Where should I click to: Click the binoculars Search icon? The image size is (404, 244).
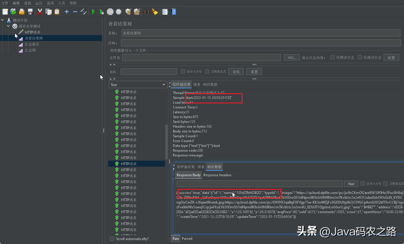point(147,12)
